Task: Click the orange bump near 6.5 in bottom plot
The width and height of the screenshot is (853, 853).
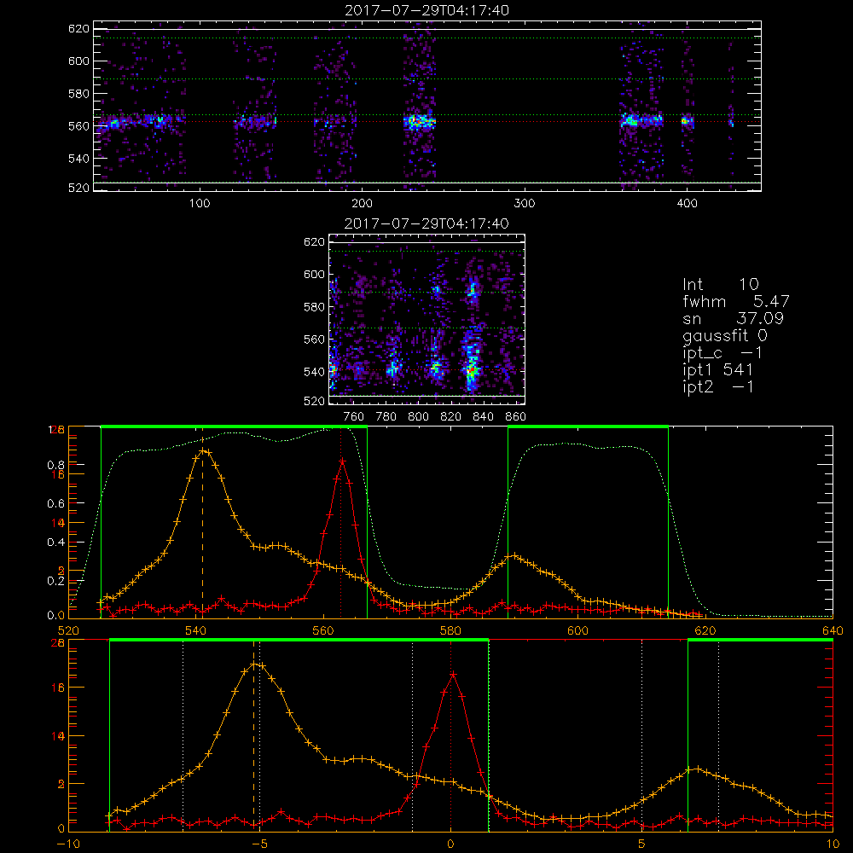Action: click(698, 769)
